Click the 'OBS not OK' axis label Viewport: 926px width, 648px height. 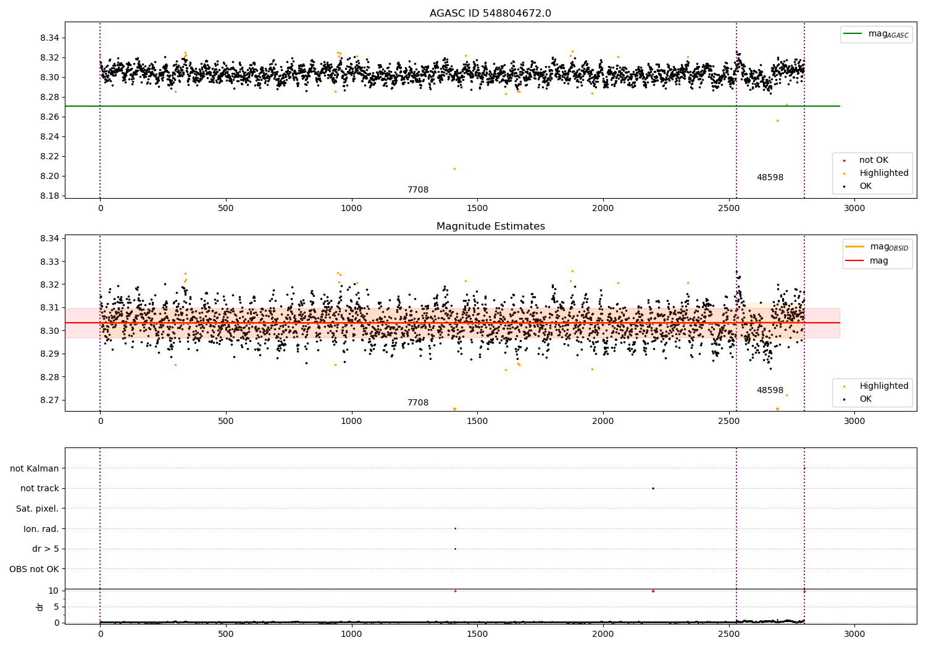(x=35, y=569)
